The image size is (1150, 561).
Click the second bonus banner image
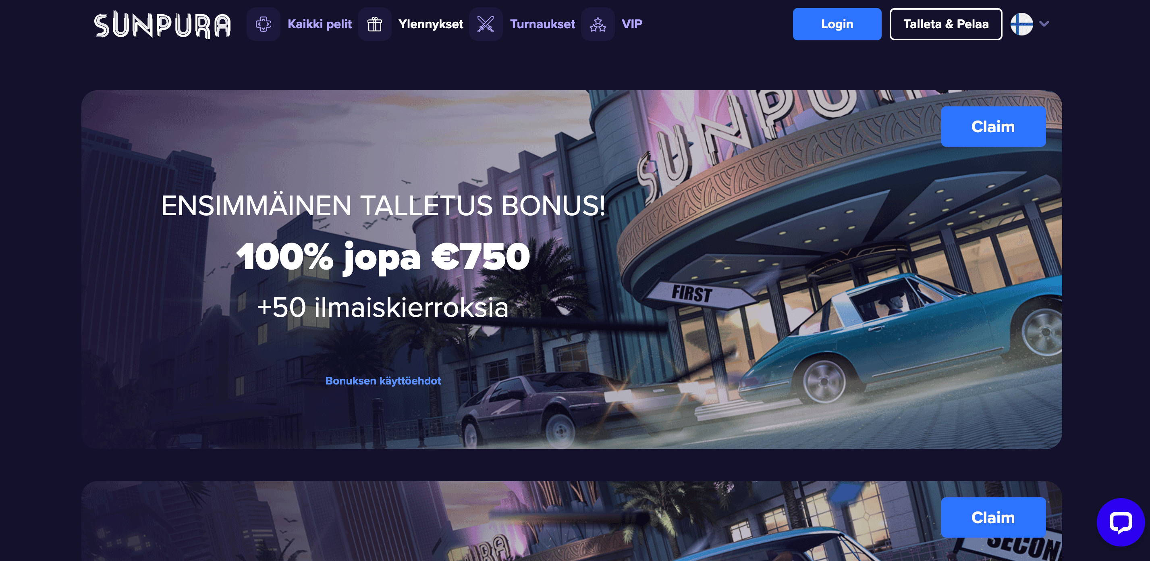click(571, 521)
